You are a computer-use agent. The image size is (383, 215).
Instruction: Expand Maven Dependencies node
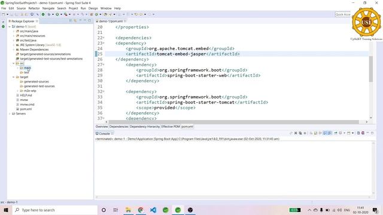[14, 50]
